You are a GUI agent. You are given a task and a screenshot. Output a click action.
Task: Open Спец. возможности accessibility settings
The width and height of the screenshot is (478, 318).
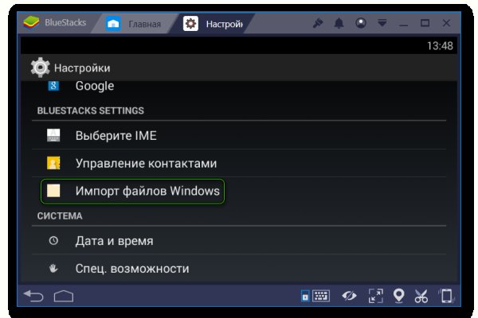(131, 269)
